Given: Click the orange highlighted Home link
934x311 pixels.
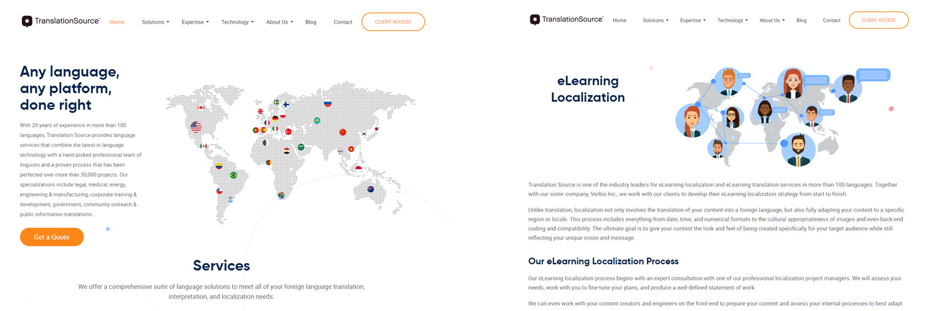Looking at the screenshot, I should [x=117, y=22].
